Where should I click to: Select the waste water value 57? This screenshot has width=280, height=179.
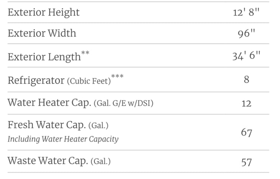[x=246, y=162]
